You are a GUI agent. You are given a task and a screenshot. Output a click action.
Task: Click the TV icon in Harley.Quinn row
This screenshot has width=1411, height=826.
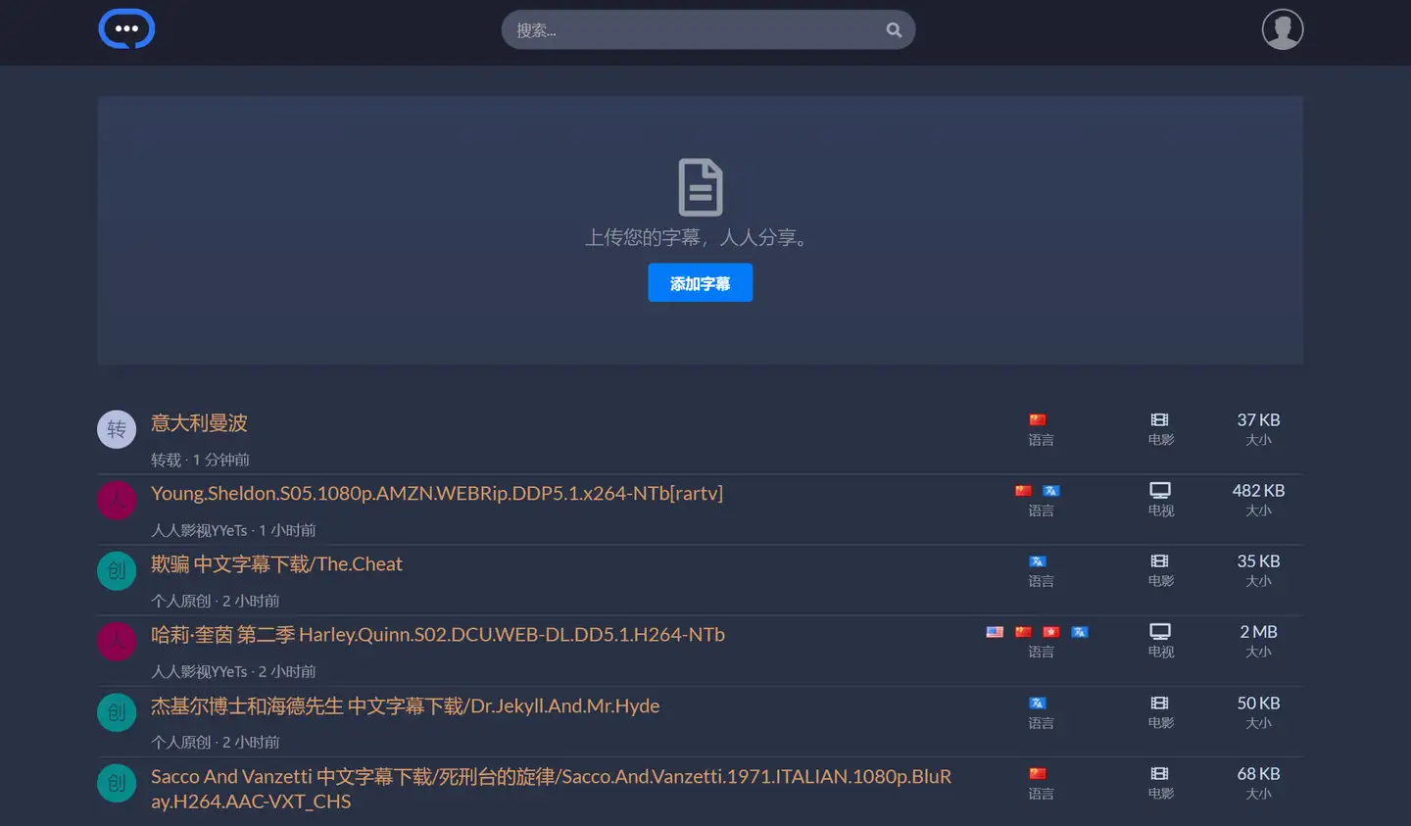1160,631
